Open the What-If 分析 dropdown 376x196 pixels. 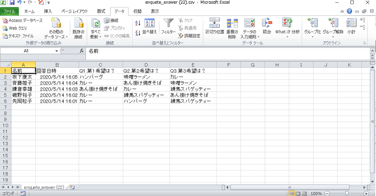(287, 29)
